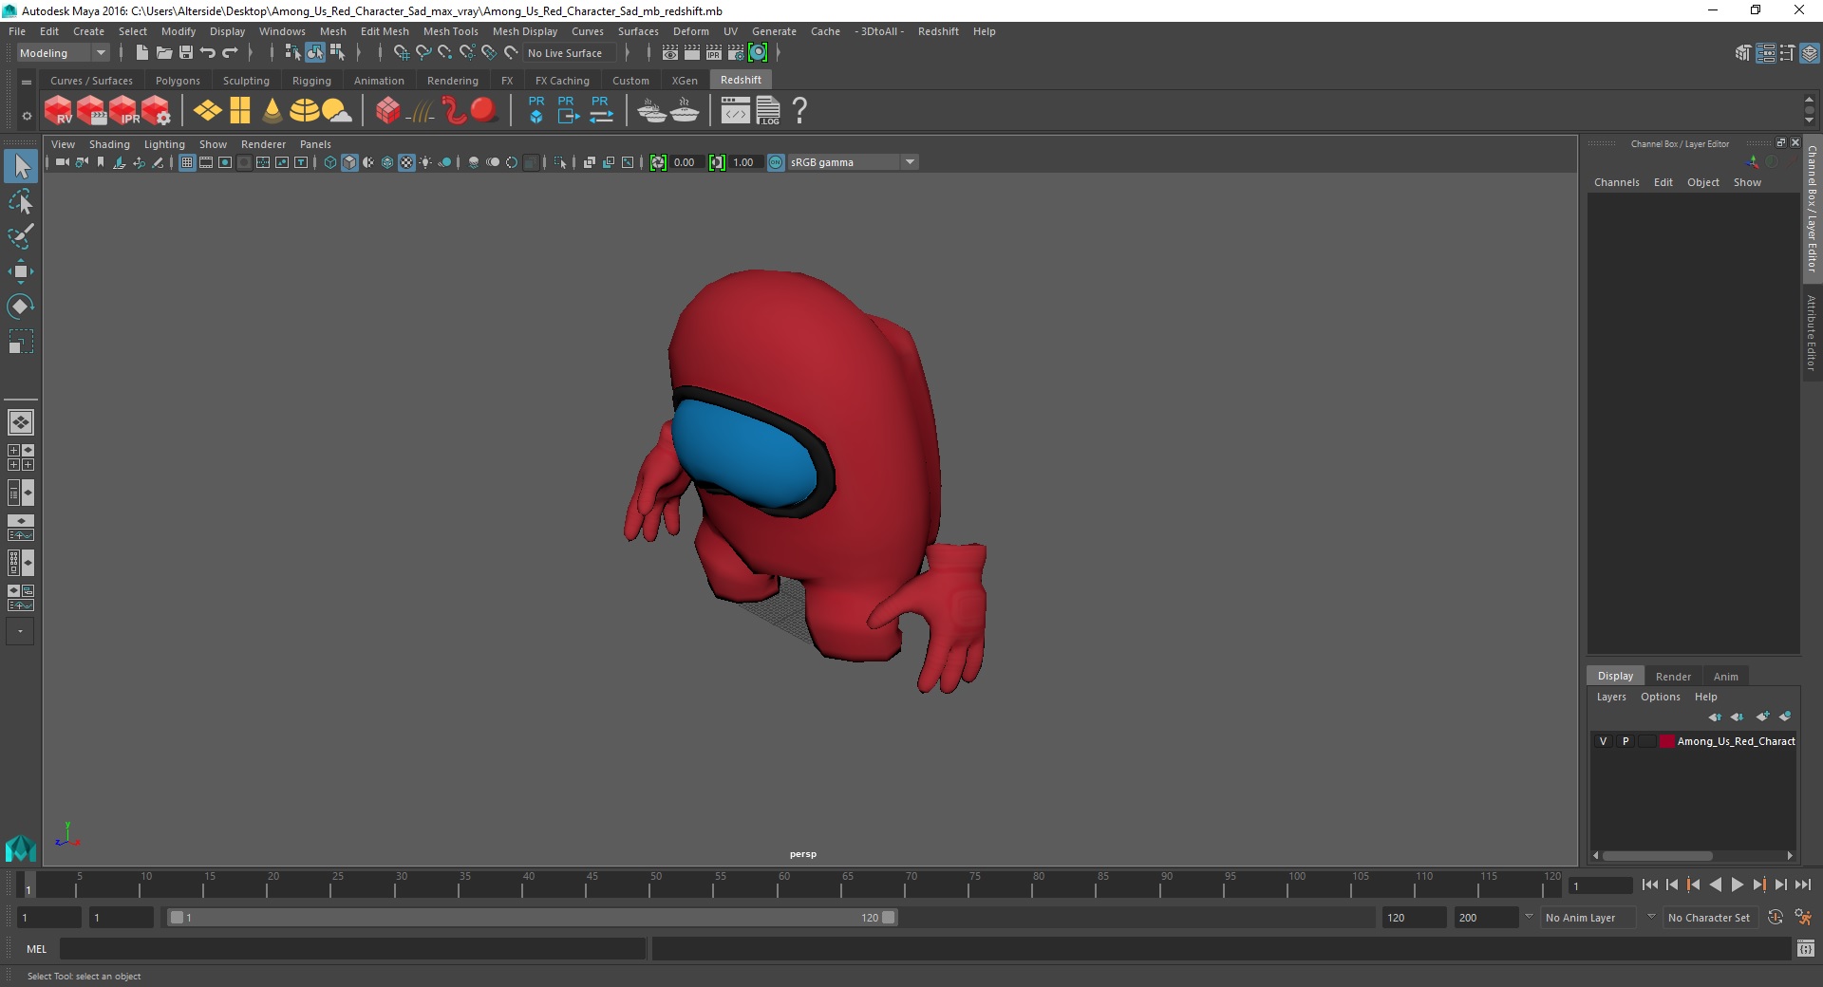Create Redshift dome light icon

click(304, 111)
